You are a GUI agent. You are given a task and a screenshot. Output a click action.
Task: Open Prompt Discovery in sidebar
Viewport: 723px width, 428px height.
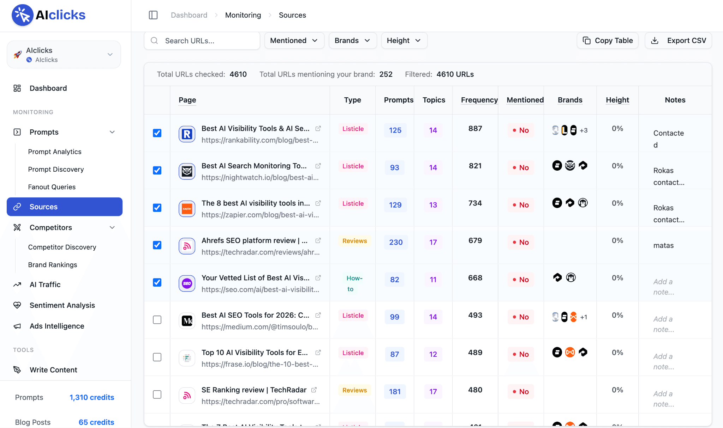56,169
